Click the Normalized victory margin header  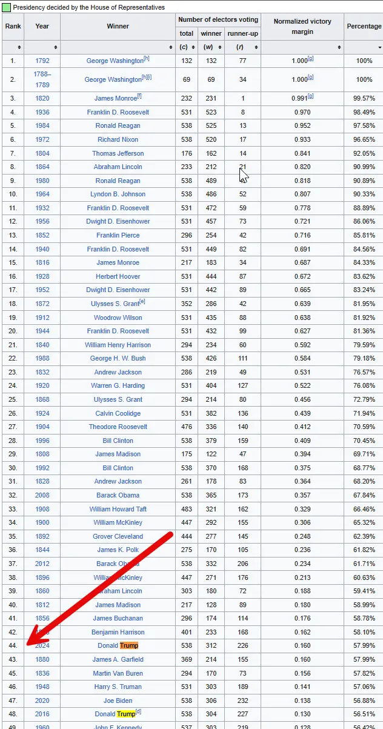302,27
